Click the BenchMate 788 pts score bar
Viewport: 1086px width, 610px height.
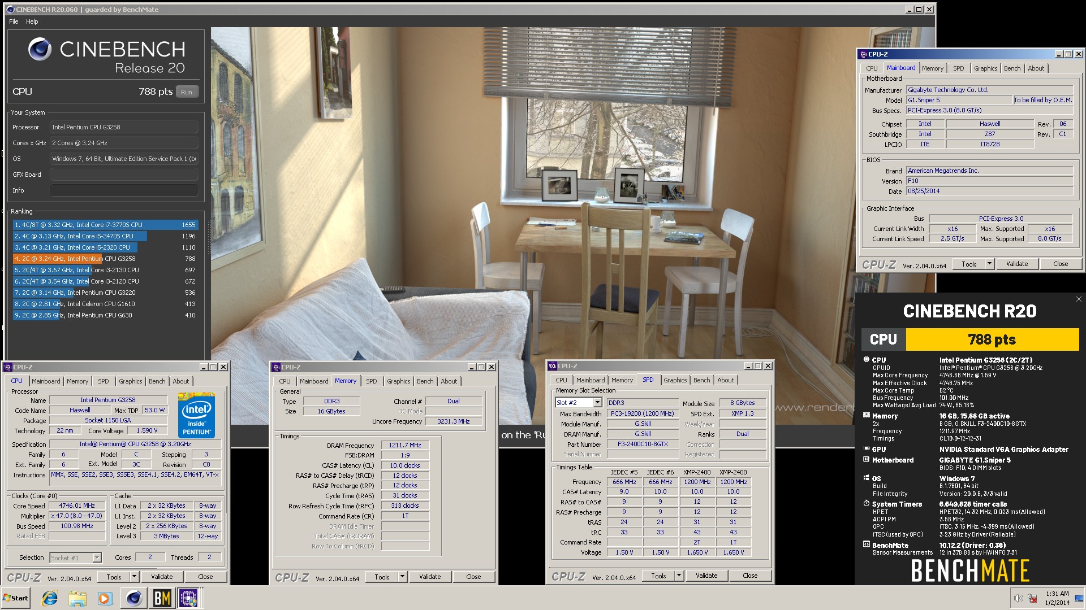point(992,339)
